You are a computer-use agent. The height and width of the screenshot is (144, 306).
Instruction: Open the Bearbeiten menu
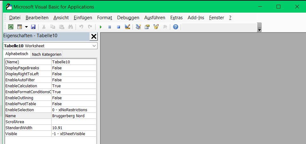click(37, 18)
